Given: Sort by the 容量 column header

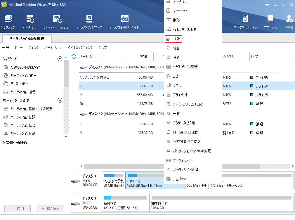Looking at the screenshot, I should coord(140,57).
